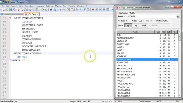Click the Replace toolbar icon

55,9
